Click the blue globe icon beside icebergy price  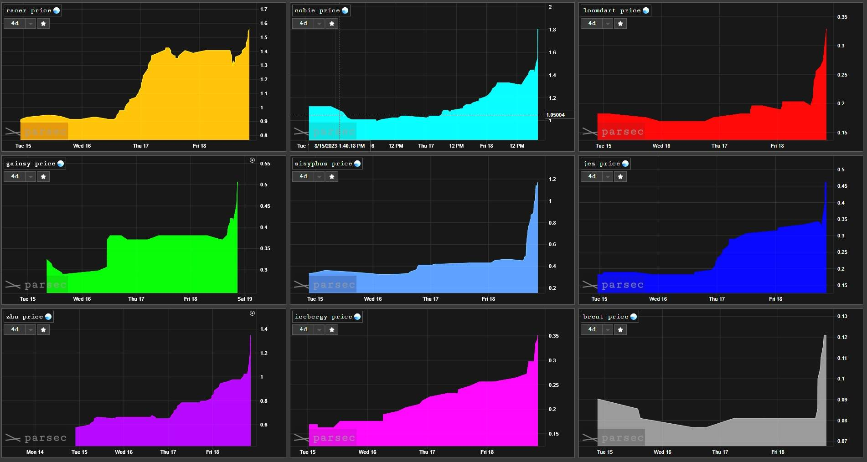357,317
